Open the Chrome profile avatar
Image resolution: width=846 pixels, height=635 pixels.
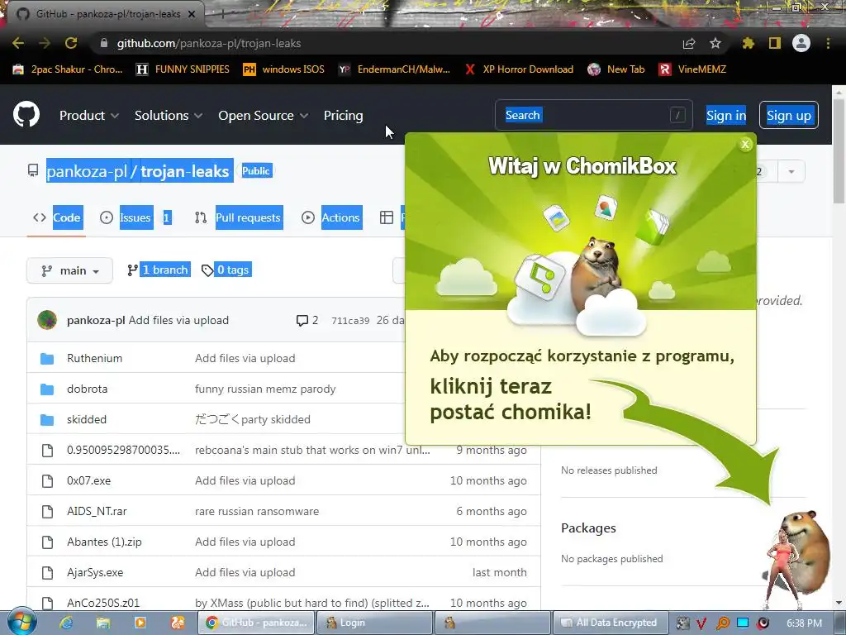pyautogui.click(x=801, y=43)
